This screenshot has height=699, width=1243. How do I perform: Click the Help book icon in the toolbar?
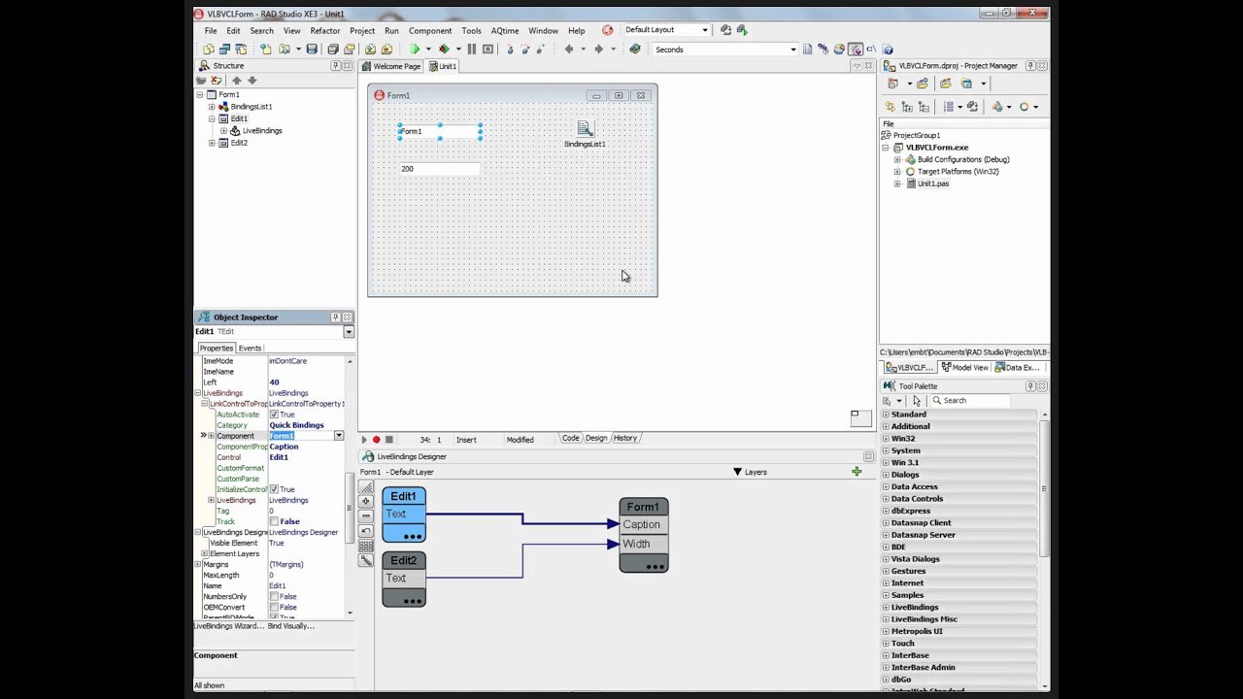tap(635, 50)
